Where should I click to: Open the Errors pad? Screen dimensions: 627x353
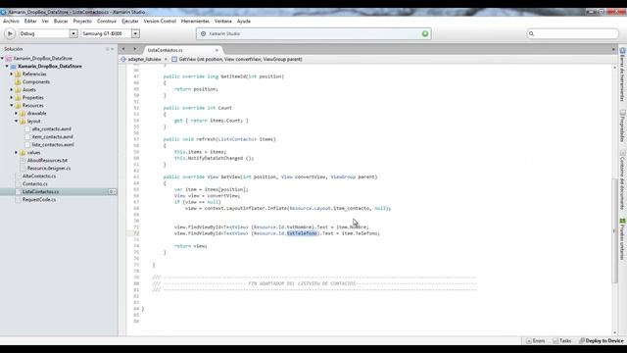(x=536, y=341)
